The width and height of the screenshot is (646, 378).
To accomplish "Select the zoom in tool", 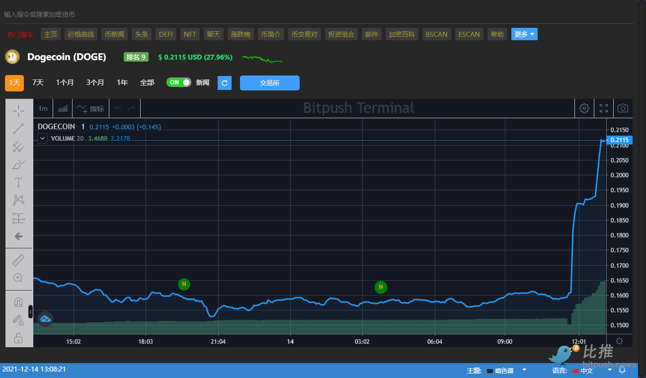I will 18,278.
